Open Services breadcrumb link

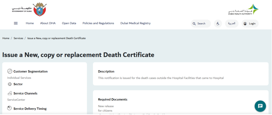click(18, 38)
